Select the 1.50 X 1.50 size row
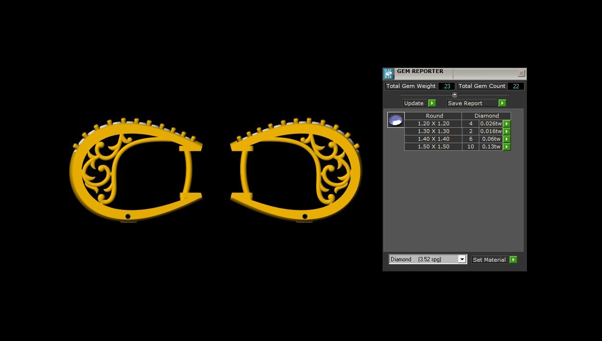This screenshot has height=341, width=602. 433,147
